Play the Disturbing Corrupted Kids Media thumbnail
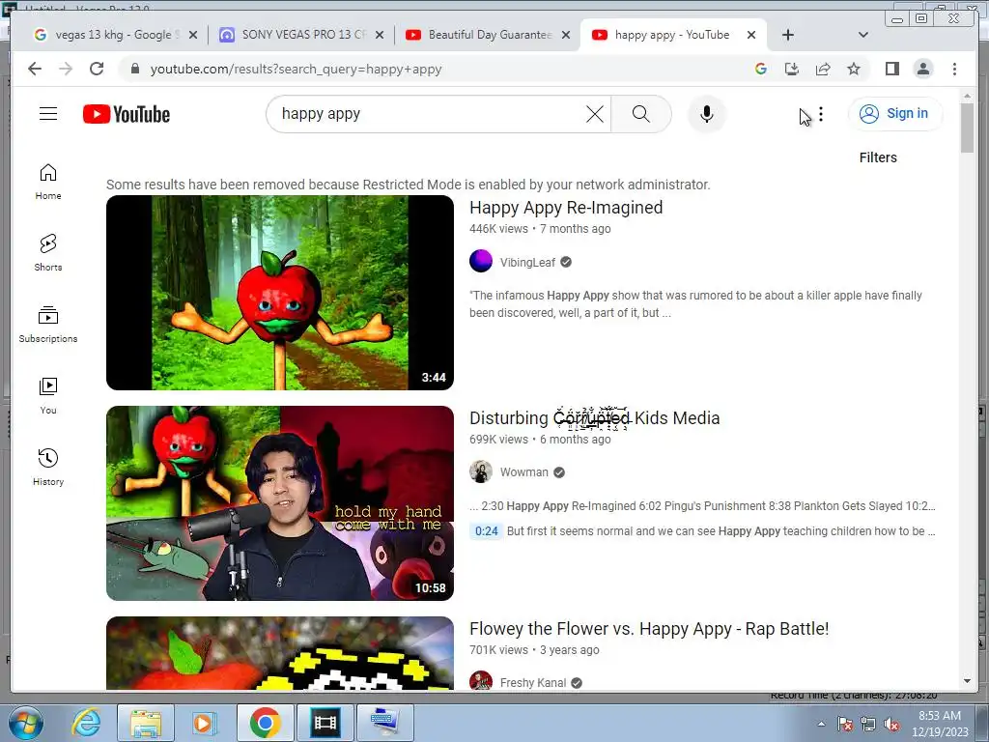 coord(280,502)
